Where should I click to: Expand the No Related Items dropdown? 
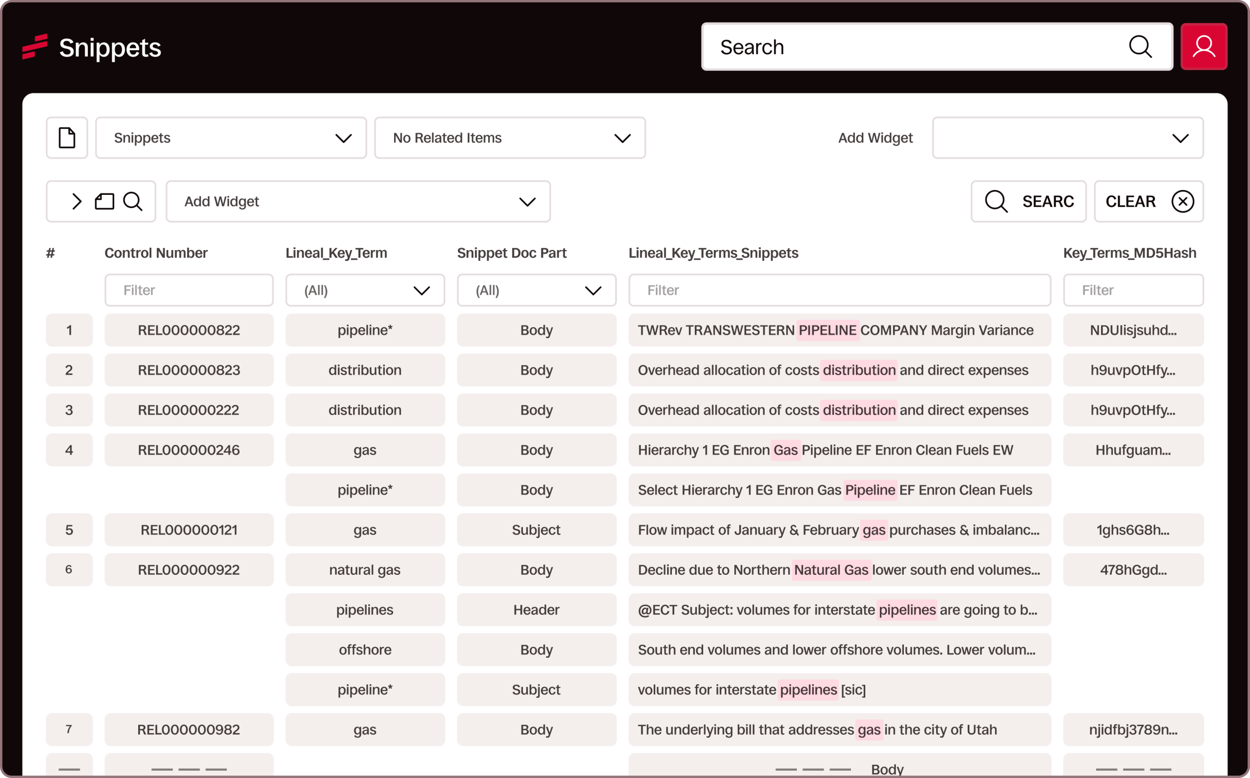(x=509, y=138)
